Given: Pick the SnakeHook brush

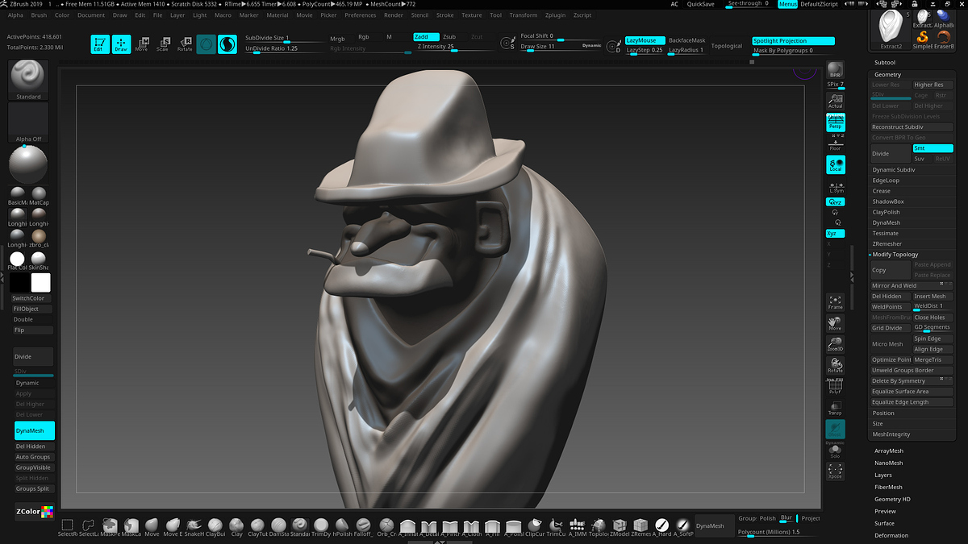Looking at the screenshot, I should pos(194,528).
